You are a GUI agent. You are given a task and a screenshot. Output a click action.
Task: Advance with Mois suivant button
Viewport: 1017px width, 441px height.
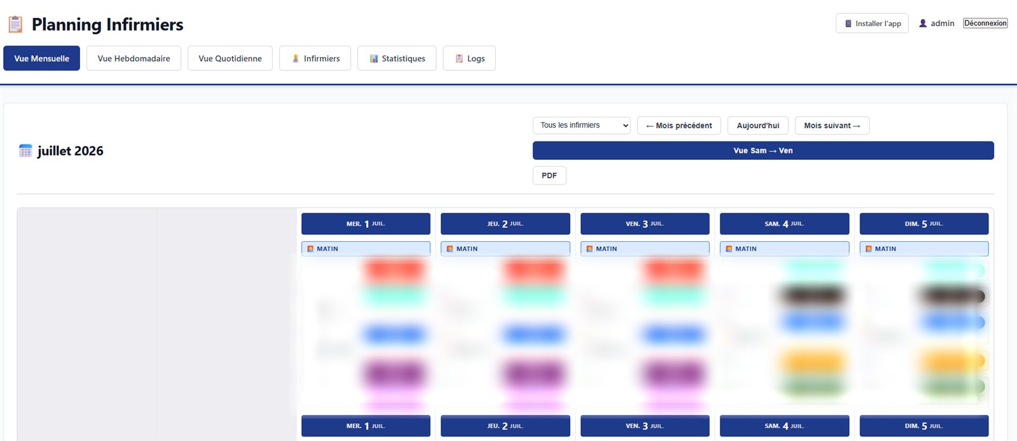[x=832, y=126]
